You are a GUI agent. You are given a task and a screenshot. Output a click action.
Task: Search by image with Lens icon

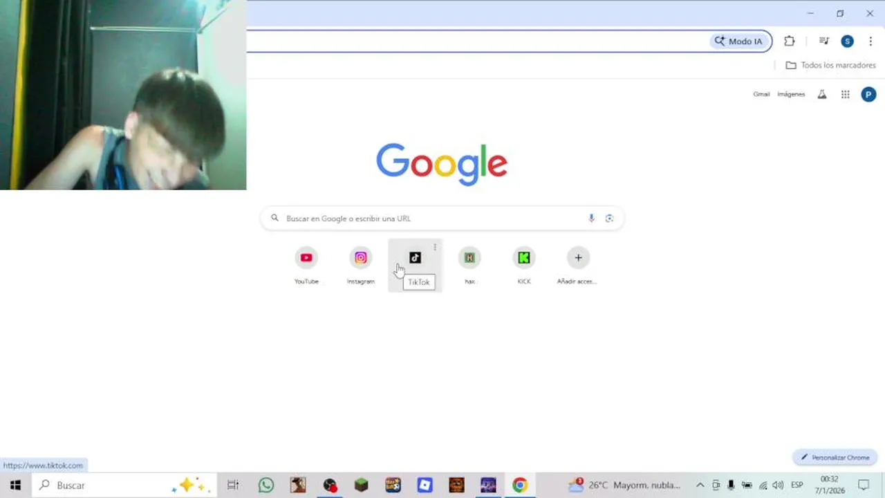(x=609, y=218)
